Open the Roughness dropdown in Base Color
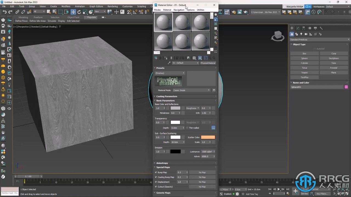 (x=193, y=108)
